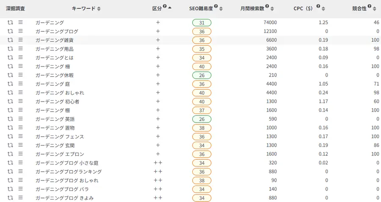
Task: Click the help icon beside 競合性
Action: (x=370, y=7)
